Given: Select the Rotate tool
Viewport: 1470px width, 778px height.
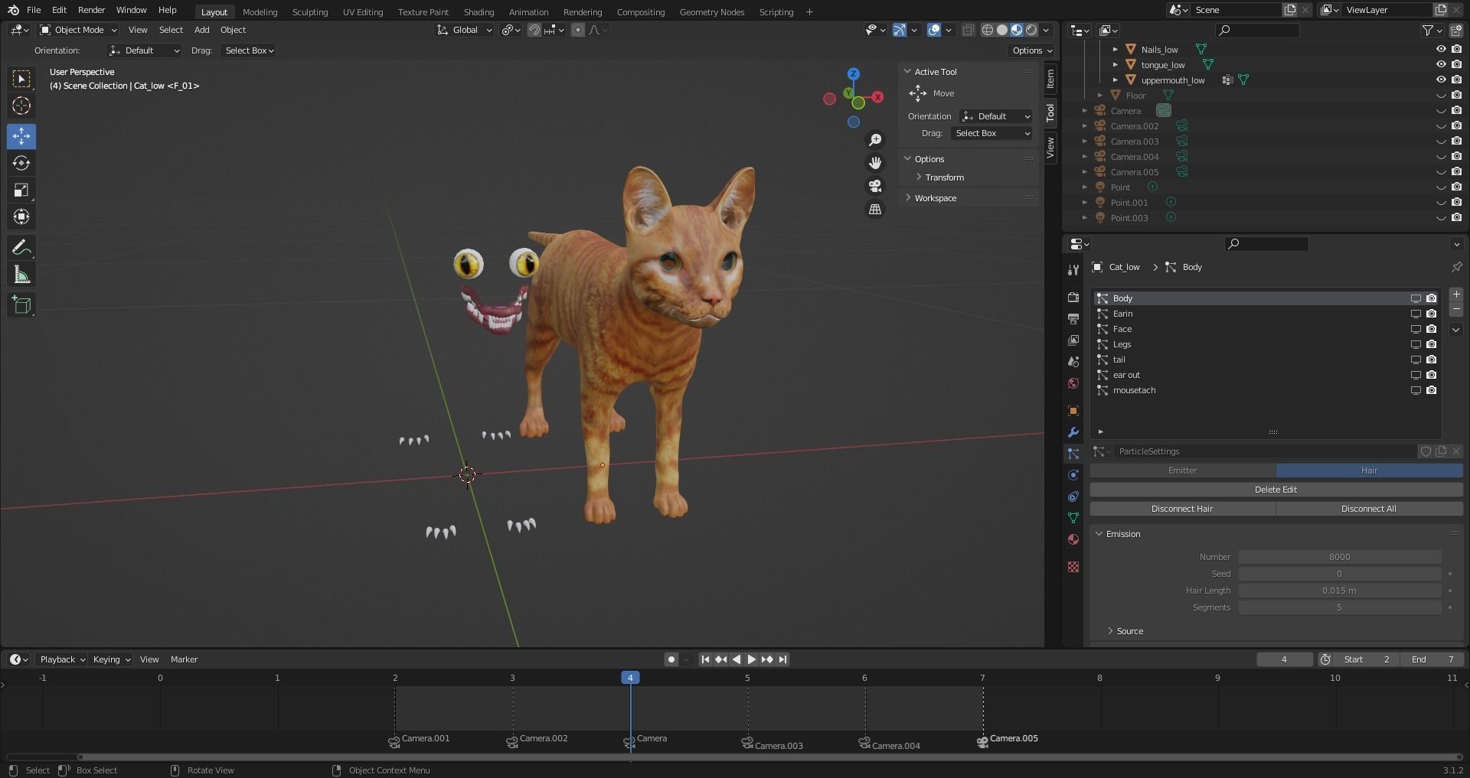Looking at the screenshot, I should tap(21, 163).
